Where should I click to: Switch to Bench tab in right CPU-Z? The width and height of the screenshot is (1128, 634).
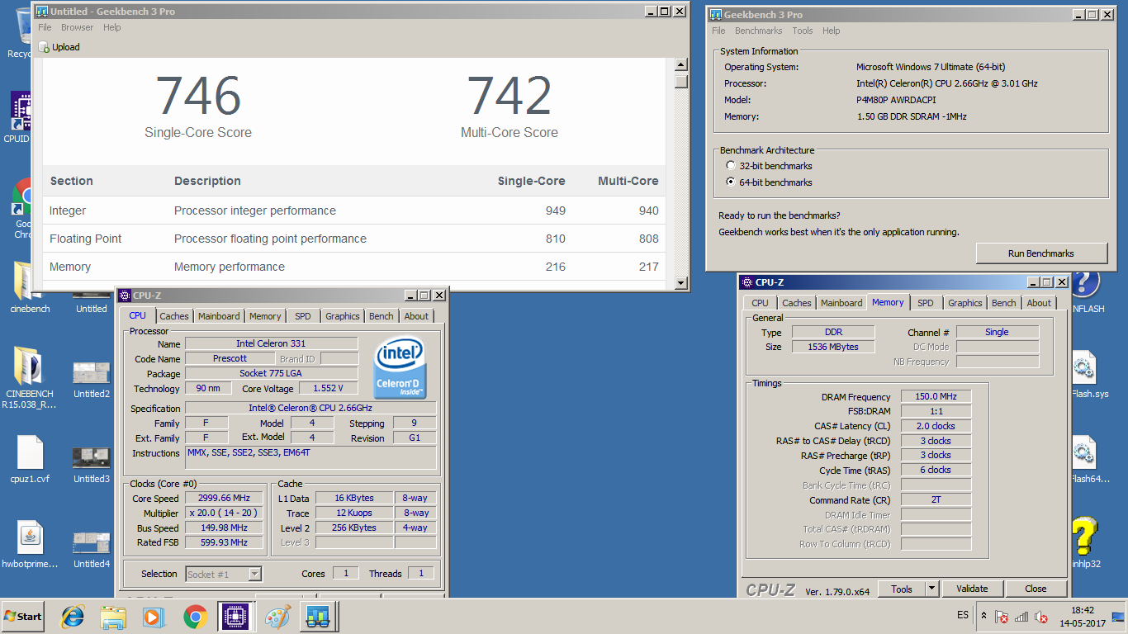[1004, 303]
